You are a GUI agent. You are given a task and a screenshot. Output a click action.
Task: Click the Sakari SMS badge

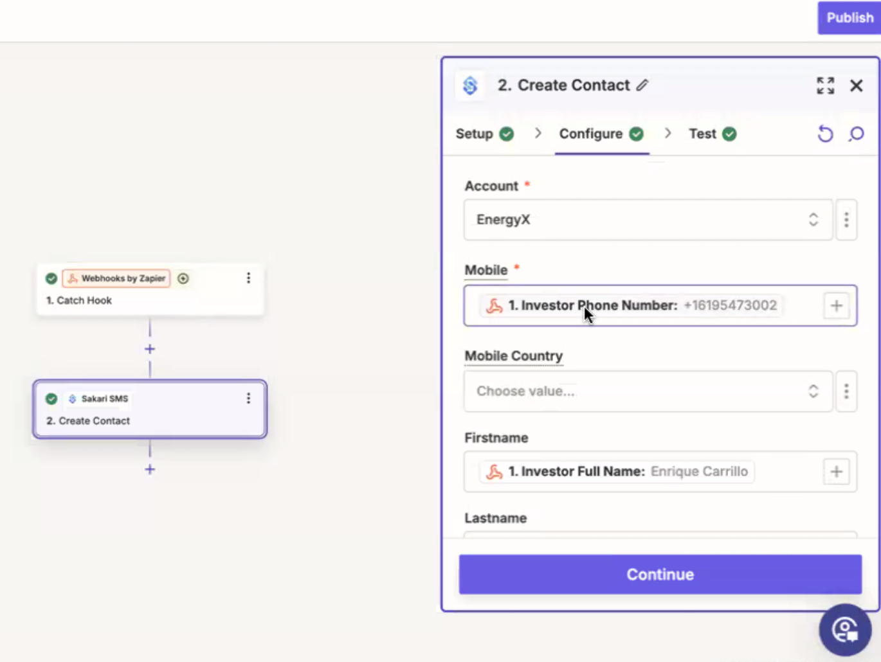[x=98, y=398]
